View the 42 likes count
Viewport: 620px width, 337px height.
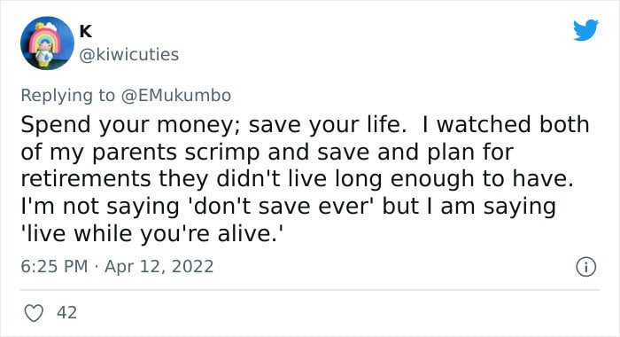[66, 313]
